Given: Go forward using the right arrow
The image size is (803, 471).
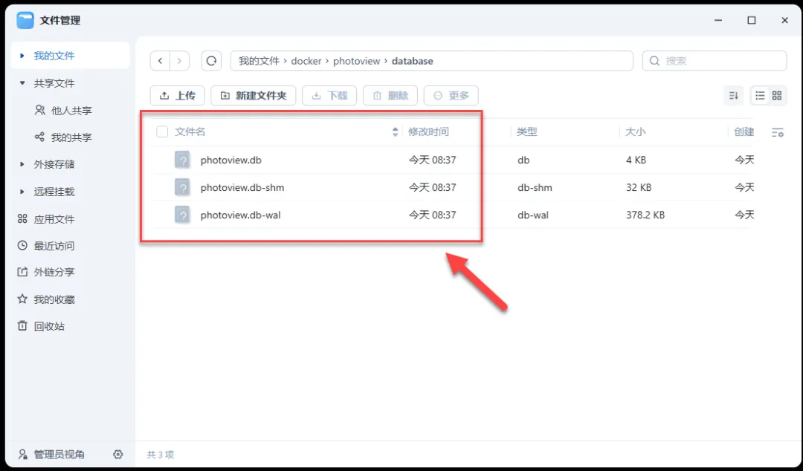Looking at the screenshot, I should [x=179, y=61].
